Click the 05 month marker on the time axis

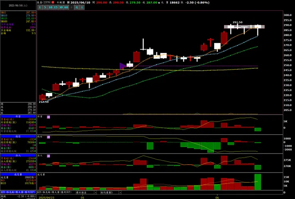[82, 197]
